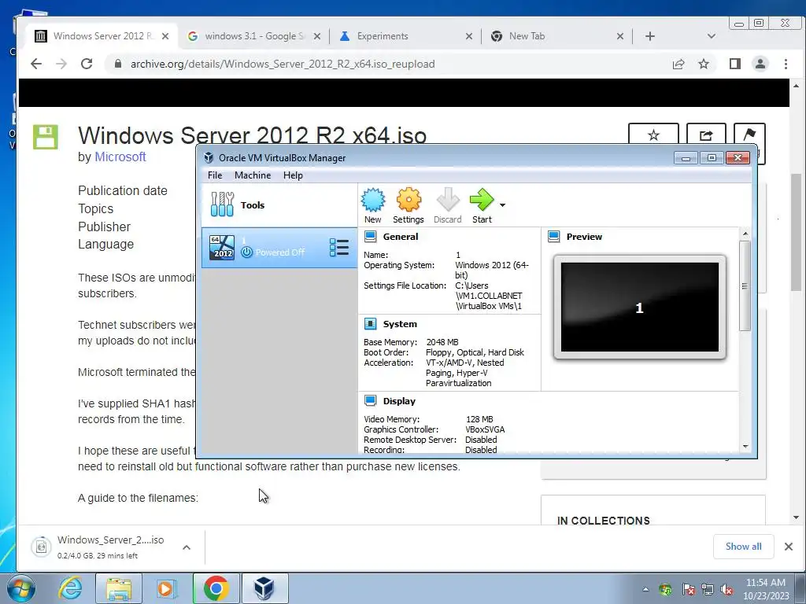Close the downloads bar
806x604 pixels.
[789, 547]
